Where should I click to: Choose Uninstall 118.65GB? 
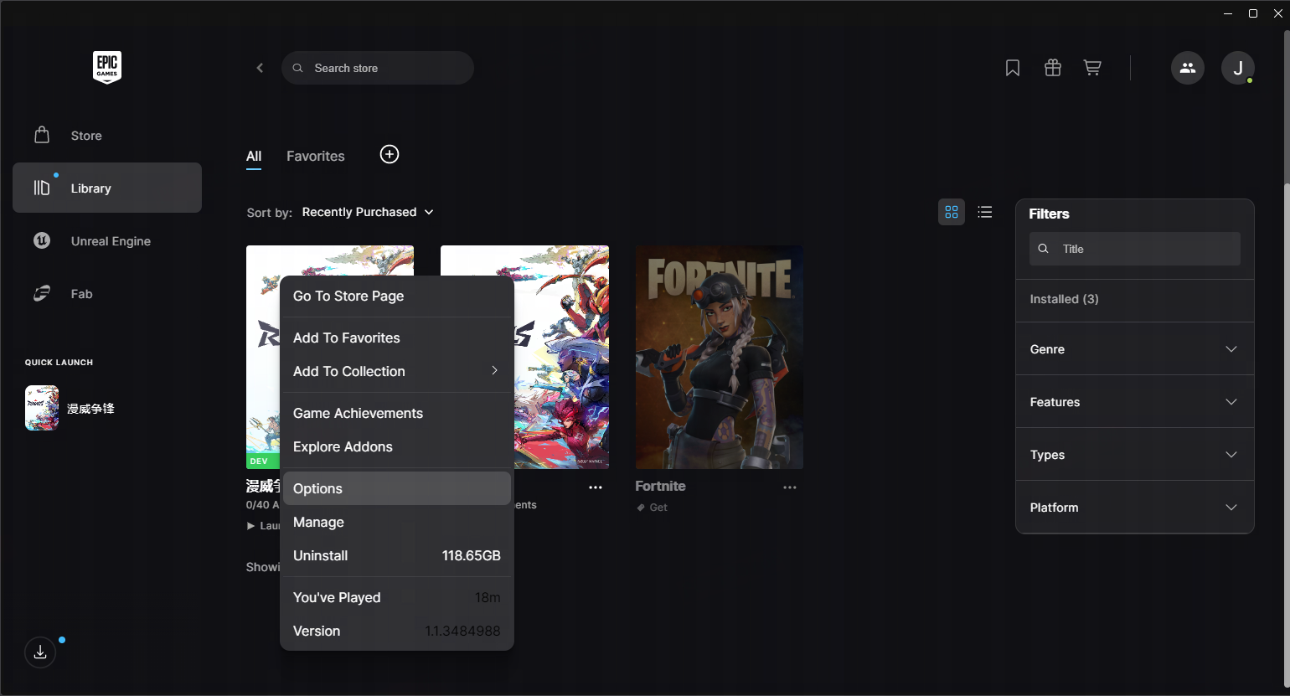[x=397, y=555]
